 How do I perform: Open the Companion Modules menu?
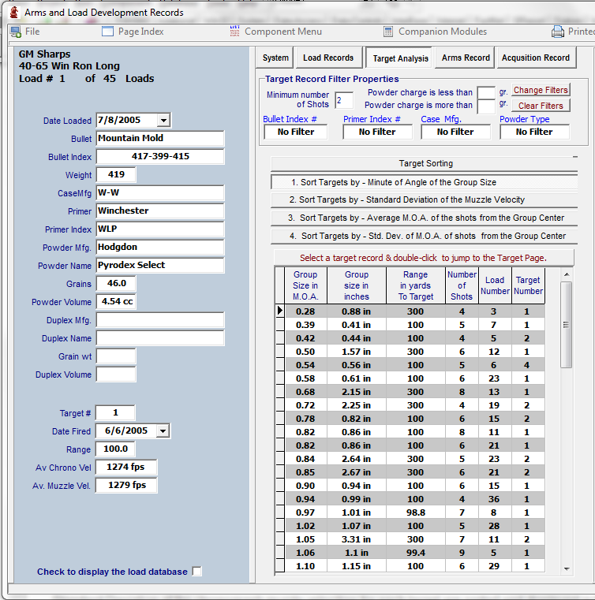pyautogui.click(x=443, y=32)
